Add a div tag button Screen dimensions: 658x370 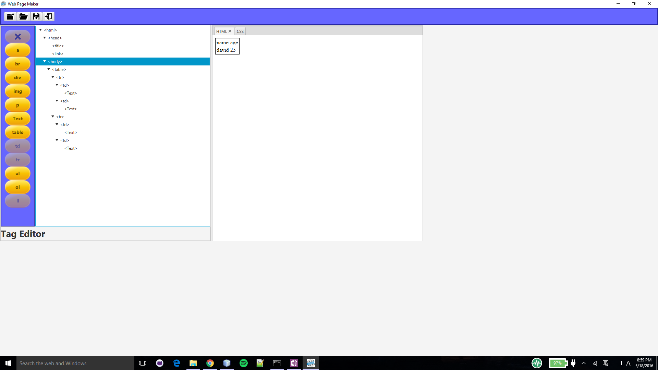click(17, 77)
